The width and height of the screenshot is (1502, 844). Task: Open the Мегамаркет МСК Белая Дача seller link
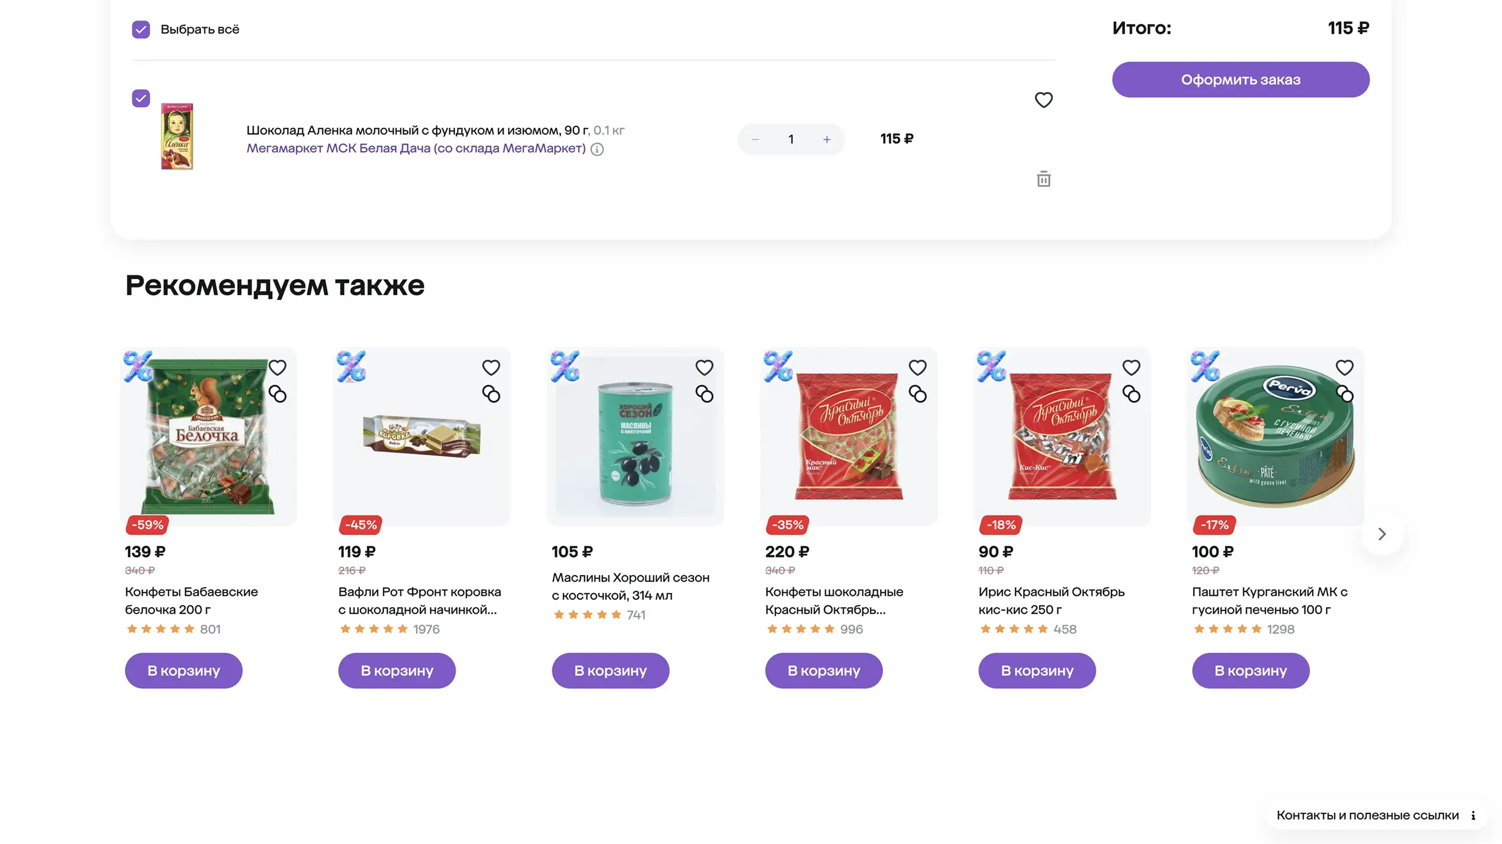click(x=416, y=148)
